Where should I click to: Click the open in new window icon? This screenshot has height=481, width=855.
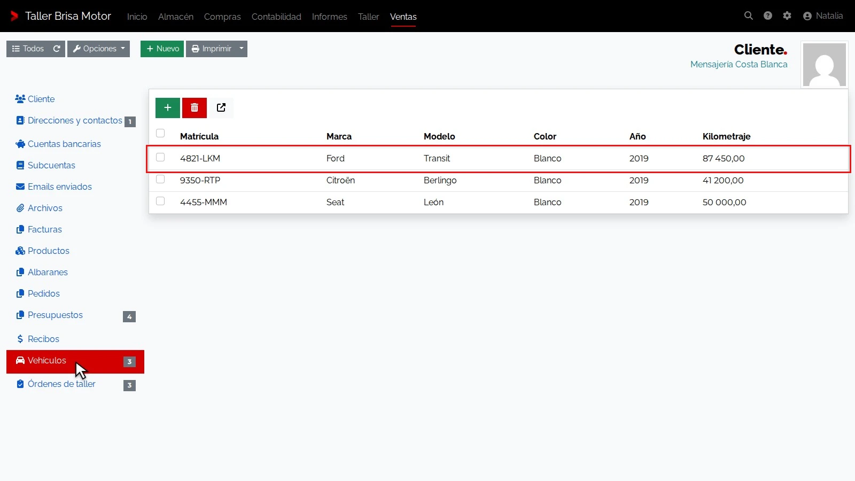pos(221,107)
